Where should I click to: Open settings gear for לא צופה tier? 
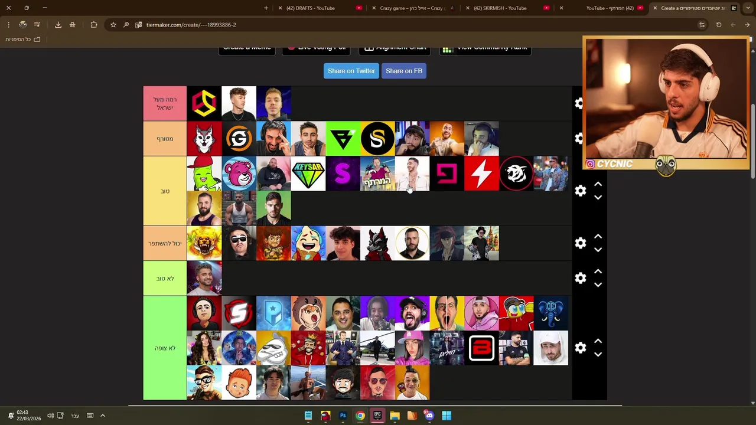(x=581, y=348)
